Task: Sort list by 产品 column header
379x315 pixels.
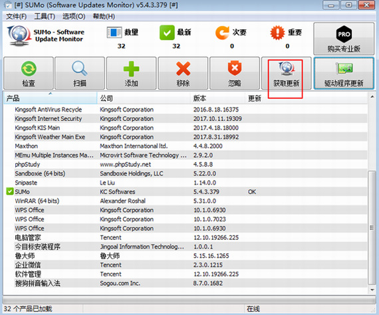Action: pos(51,98)
